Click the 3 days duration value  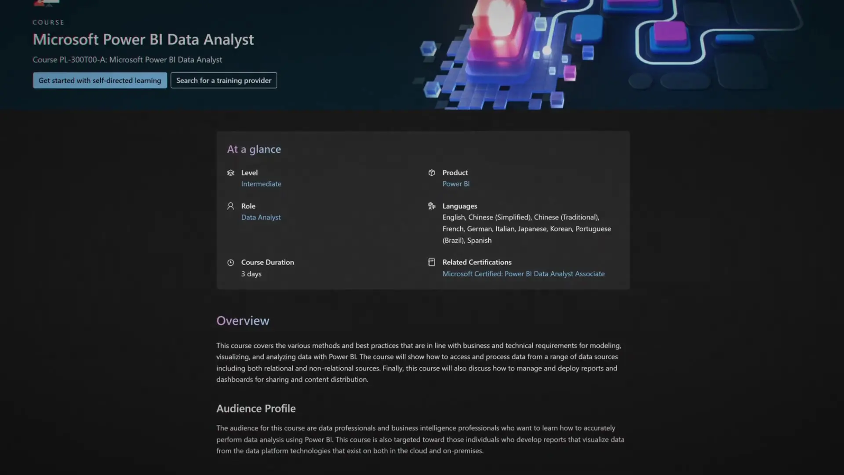coord(251,274)
